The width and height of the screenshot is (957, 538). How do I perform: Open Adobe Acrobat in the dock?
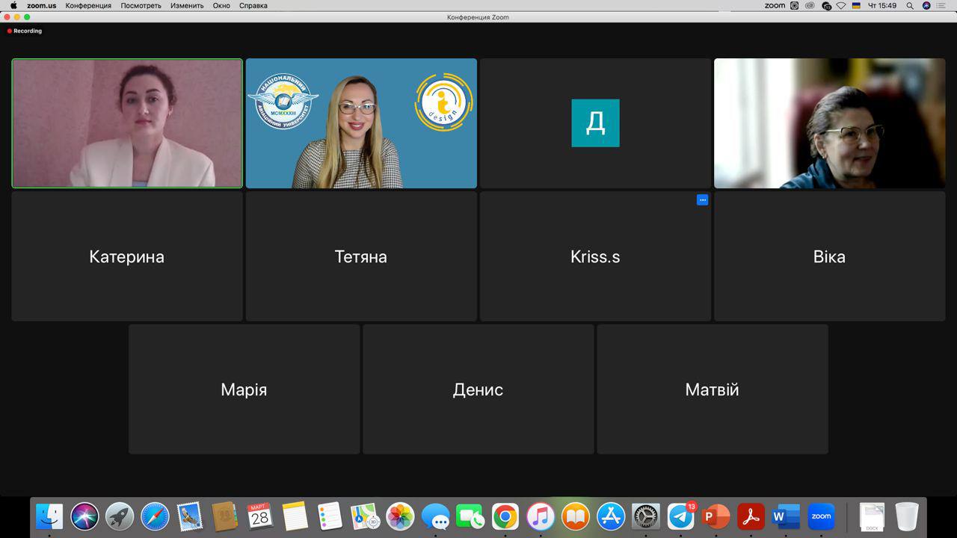751,516
